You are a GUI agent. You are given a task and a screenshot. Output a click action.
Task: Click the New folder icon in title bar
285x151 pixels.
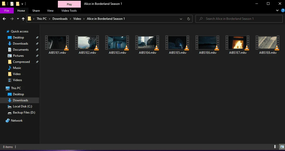(x=18, y=4)
